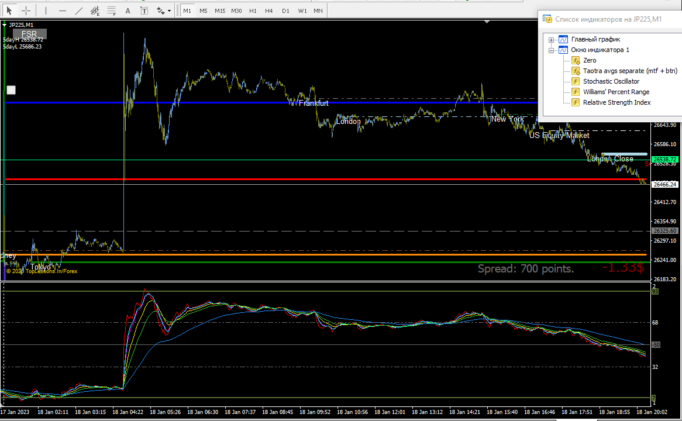
Task: Click the Williams' Percent Range icon
Action: click(576, 92)
